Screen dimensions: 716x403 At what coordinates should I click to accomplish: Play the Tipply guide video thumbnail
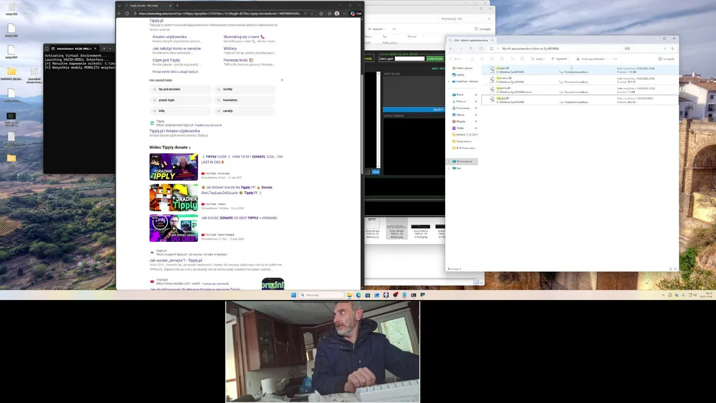click(x=173, y=167)
